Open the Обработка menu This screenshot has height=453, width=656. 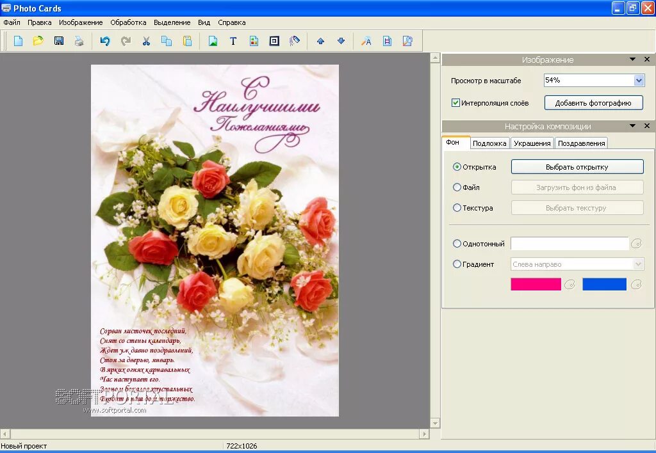128,22
